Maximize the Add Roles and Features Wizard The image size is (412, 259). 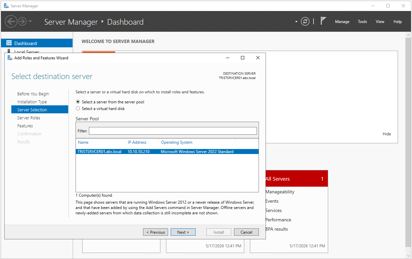(x=243, y=58)
